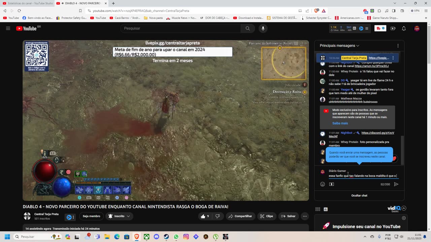This screenshot has height=242, width=431.
Task: Click the Compartilhar share button
Action: coord(240,216)
